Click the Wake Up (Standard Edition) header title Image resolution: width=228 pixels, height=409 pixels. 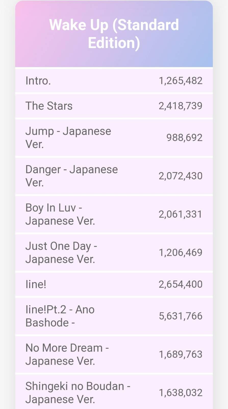(x=114, y=34)
